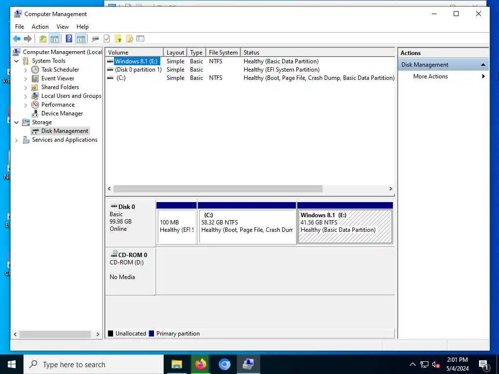Expand Local Users and Groups node
Viewport: 499px width, 374px height.
pyautogui.click(x=25, y=96)
